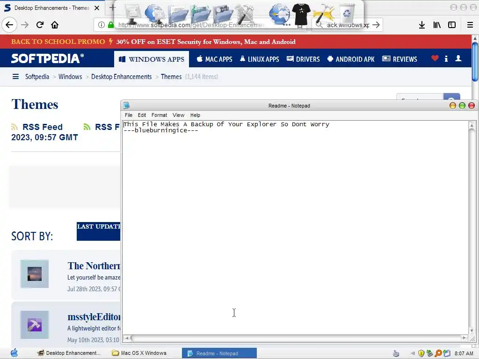Open the browser library icon
The image size is (479, 359).
tap(437, 25)
